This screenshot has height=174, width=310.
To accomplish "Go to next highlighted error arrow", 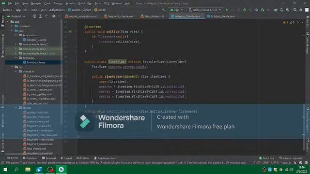I will [x=302, y=22].
